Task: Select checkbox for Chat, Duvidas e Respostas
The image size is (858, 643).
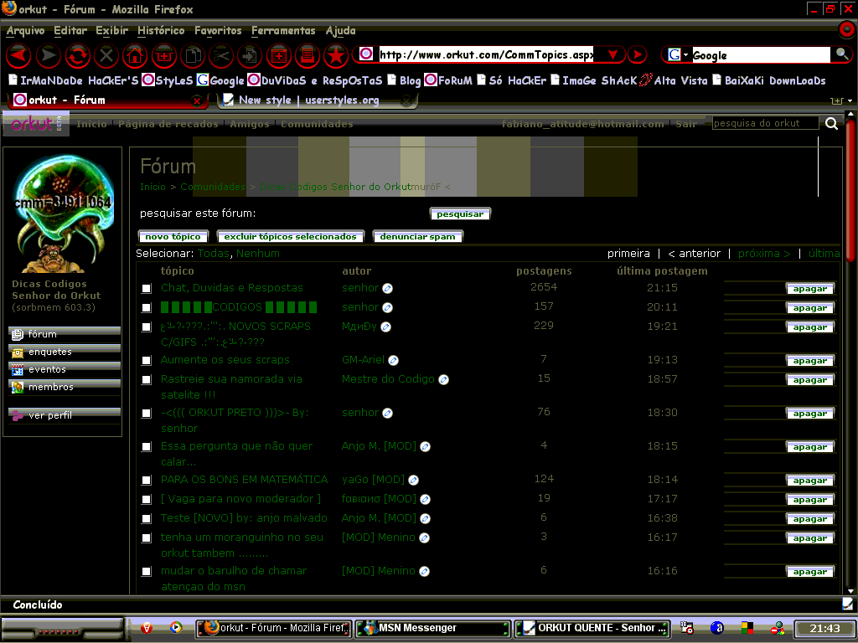Action: pos(146,288)
